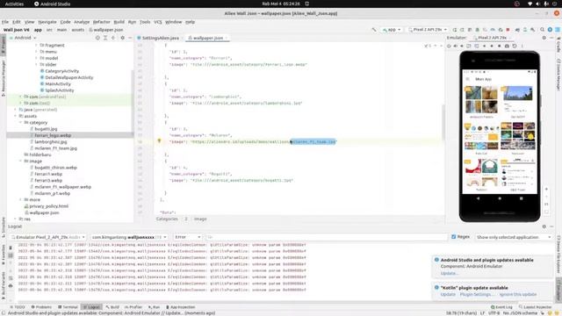Open the Layout Inspector button
The height and width of the screenshot is (316, 562).
pos(535,307)
